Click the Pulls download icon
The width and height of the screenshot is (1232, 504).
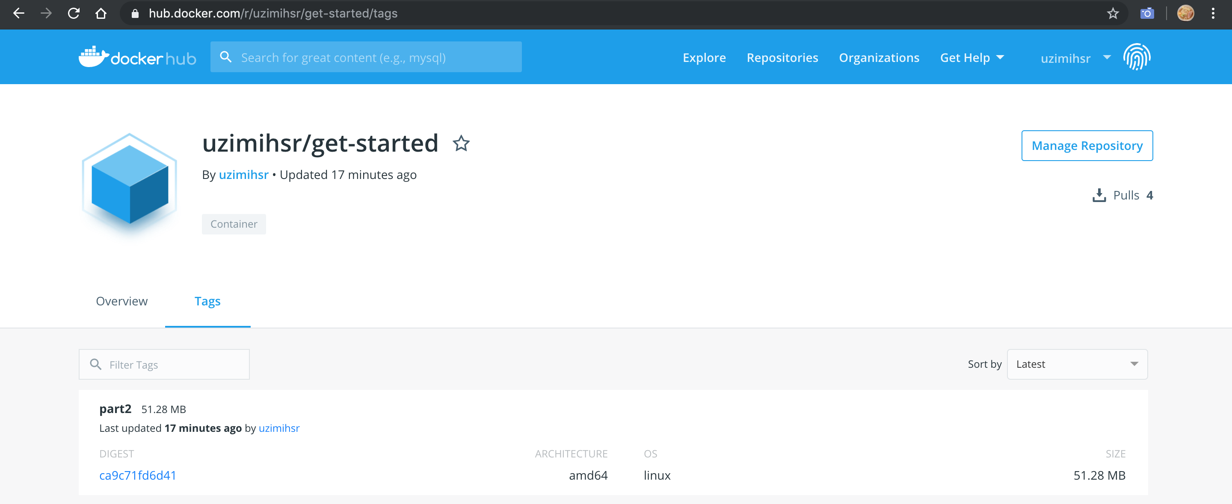point(1099,195)
